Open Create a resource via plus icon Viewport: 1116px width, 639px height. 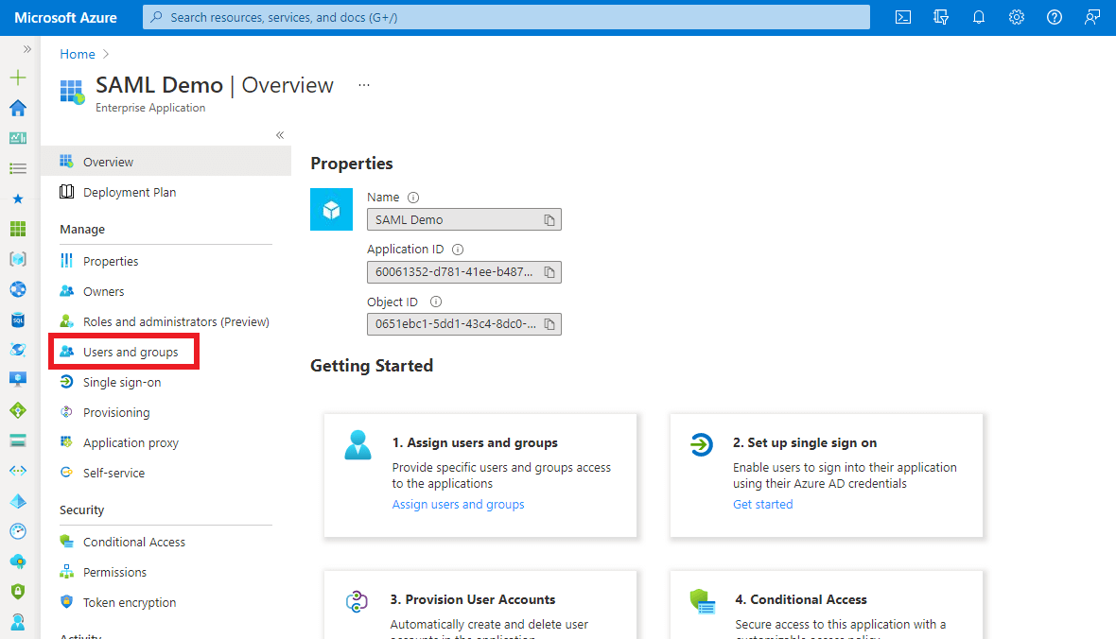point(17,78)
